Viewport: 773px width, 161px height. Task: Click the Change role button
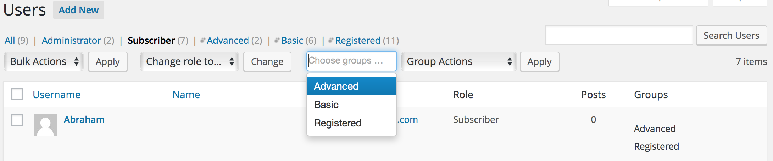pos(267,62)
